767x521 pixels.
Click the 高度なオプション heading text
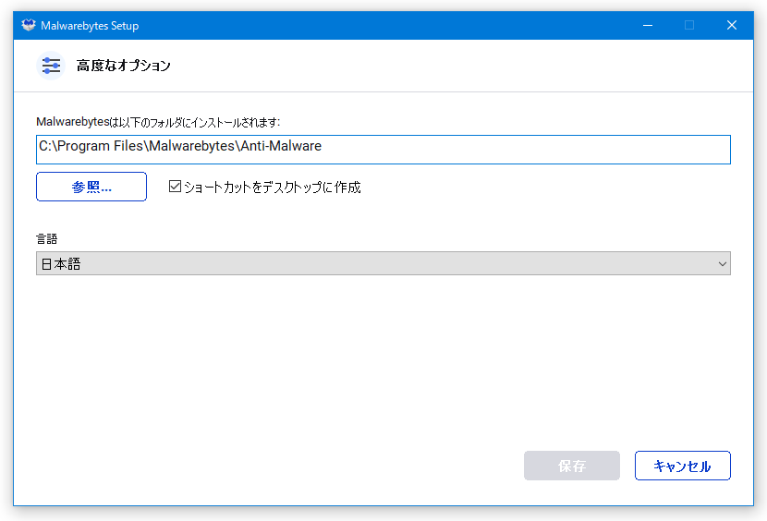click(x=123, y=66)
